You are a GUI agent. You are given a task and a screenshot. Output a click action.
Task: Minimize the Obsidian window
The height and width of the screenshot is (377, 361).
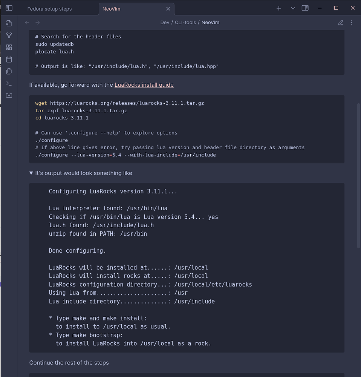[320, 8]
